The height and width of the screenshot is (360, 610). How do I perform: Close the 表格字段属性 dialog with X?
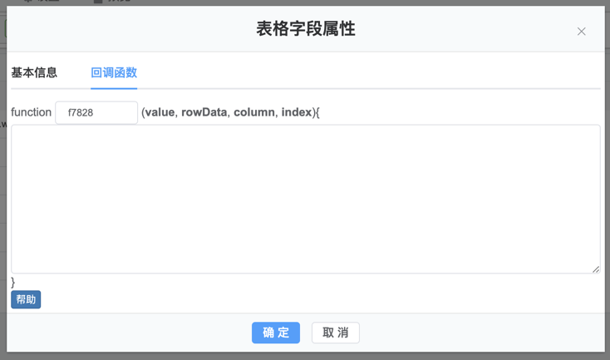[581, 32]
